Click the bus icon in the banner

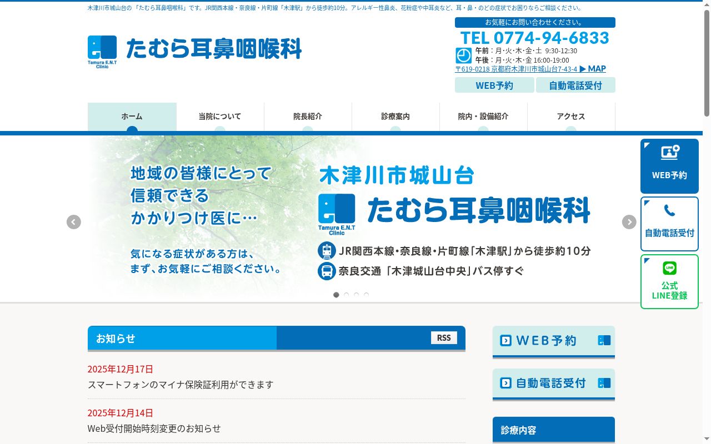tap(327, 271)
